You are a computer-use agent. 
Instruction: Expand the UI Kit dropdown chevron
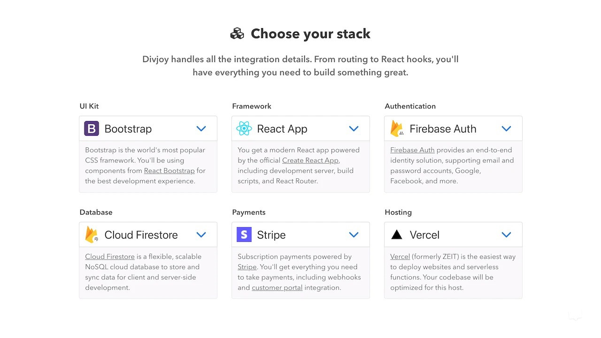201,129
